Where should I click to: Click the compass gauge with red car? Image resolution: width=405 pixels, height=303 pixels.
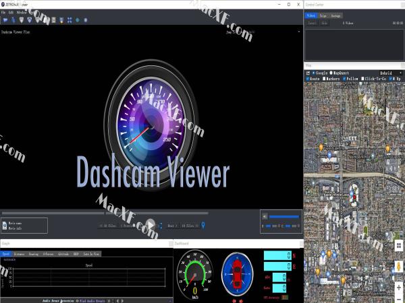[x=237, y=274]
